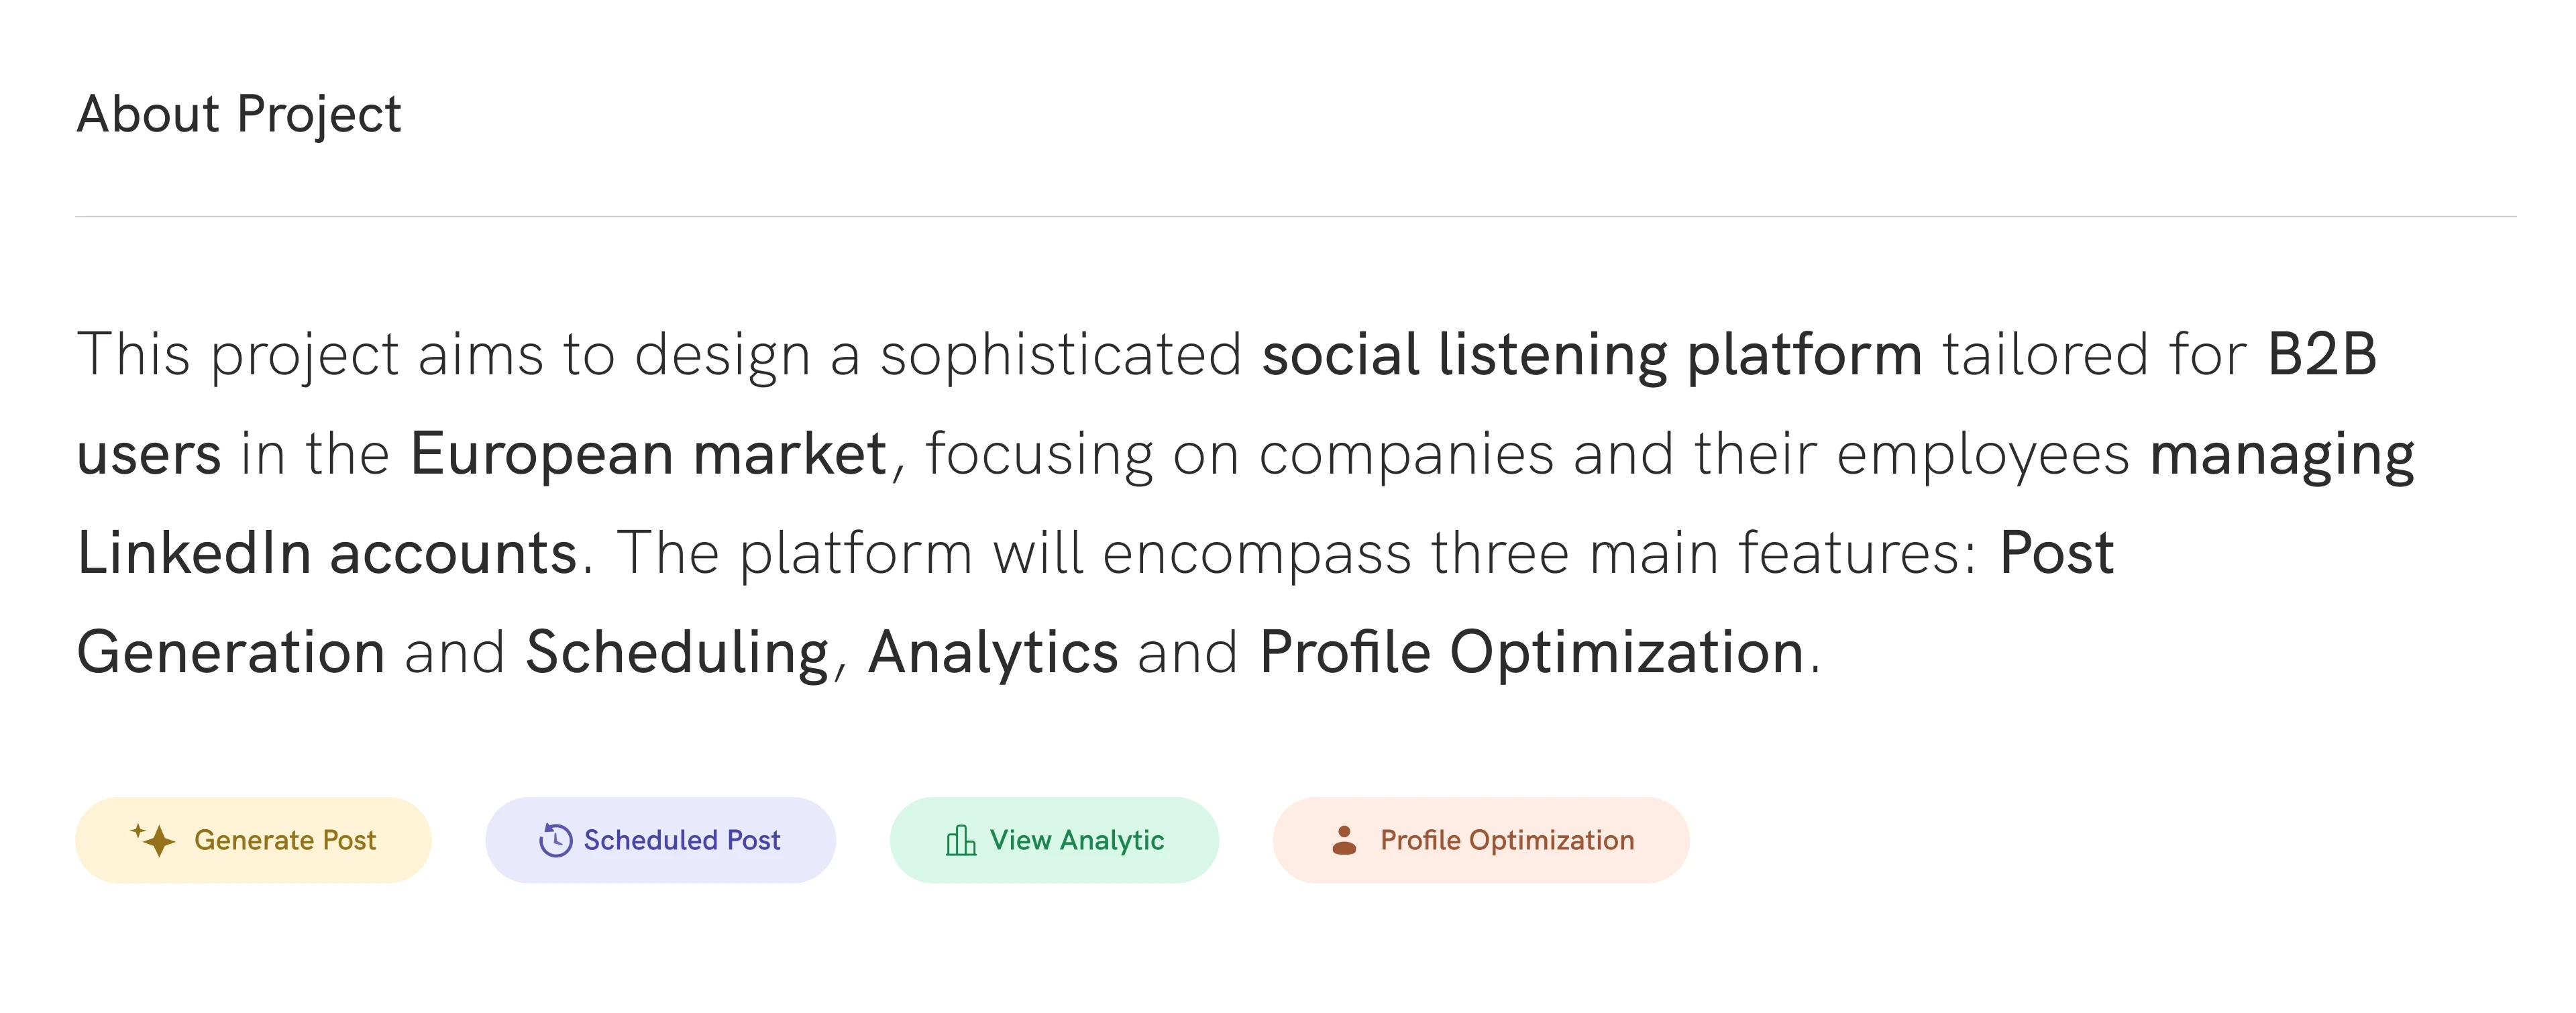Click the bold text B2B
2576x1013 pixels.
(2321, 355)
